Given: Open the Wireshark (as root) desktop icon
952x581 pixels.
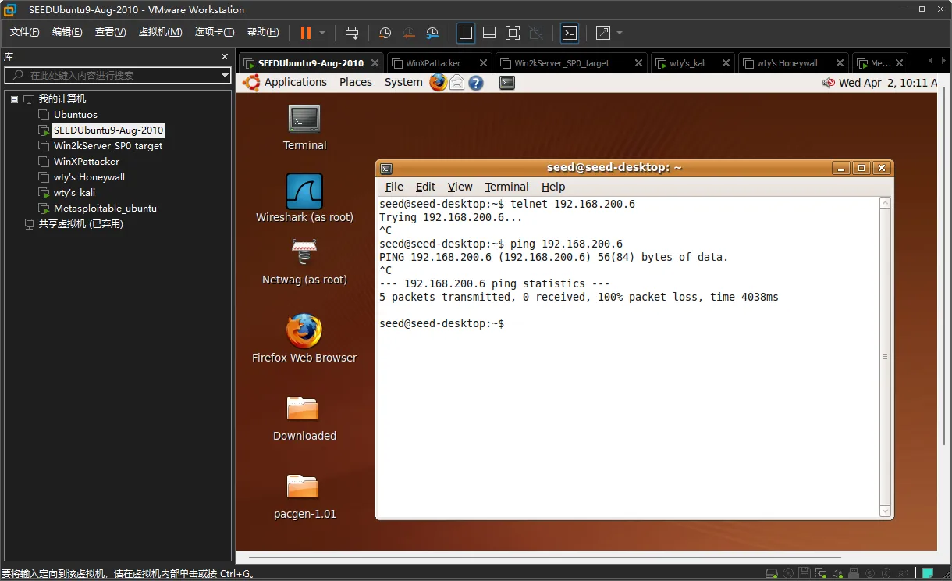Looking at the screenshot, I should pyautogui.click(x=304, y=198).
